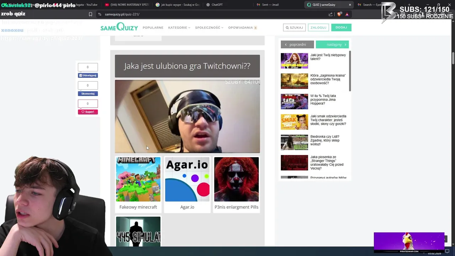Open the Jaki smak quiz thumbnail
This screenshot has height=256, width=455.
point(294,122)
